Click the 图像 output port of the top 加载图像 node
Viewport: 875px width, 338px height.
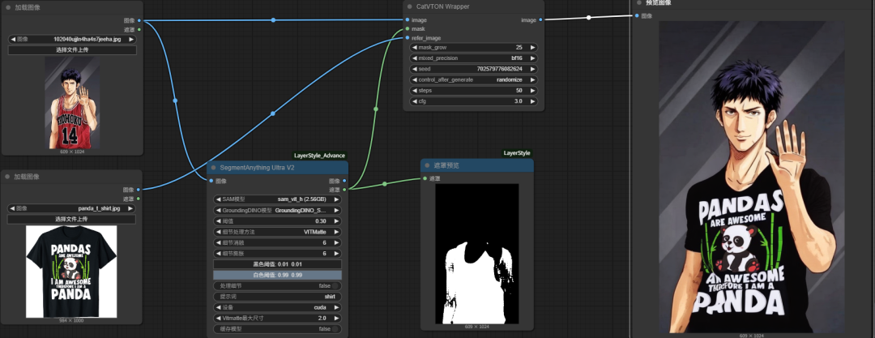point(139,21)
